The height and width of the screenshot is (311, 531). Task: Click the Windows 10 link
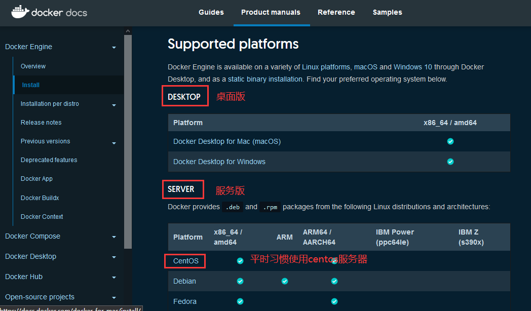(412, 67)
